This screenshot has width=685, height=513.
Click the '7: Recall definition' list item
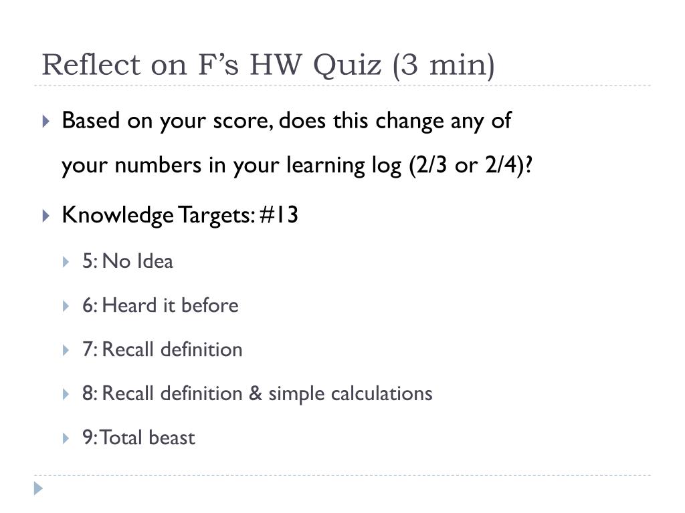[x=162, y=350]
